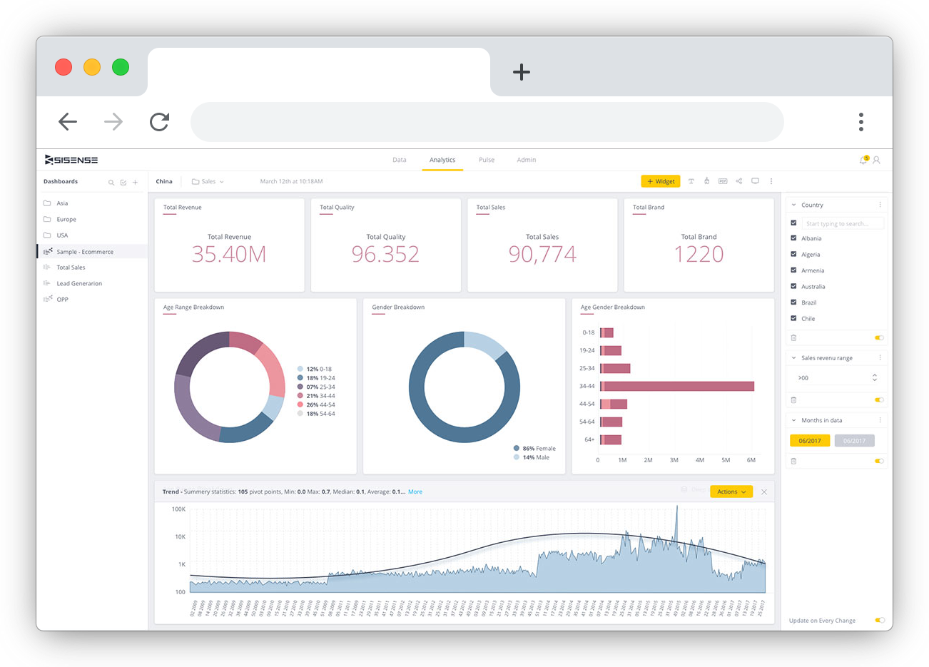This screenshot has height=667, width=929.
Task: Toggle Update on Every Change
Action: click(x=880, y=621)
